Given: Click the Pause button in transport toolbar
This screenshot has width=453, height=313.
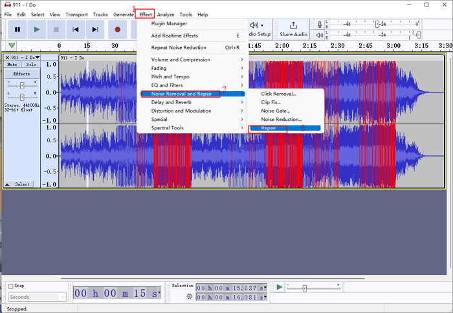Looking at the screenshot, I should pyautogui.click(x=17, y=29).
